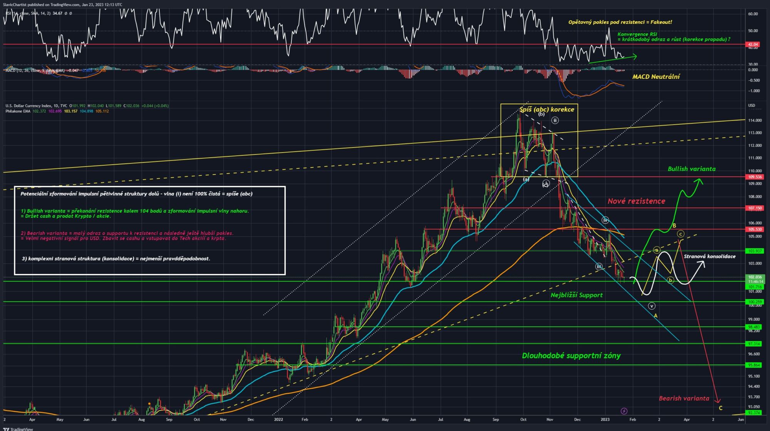Click the 114.000 price axis tick
This screenshot has height=431, width=770.
[755, 120]
